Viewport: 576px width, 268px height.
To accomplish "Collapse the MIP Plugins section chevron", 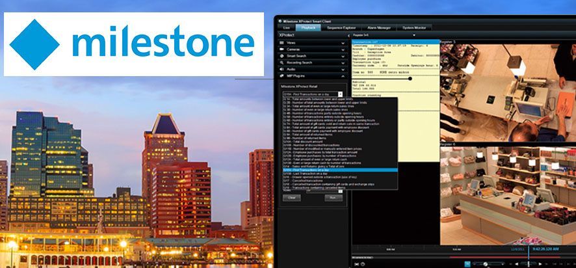I will [x=343, y=76].
